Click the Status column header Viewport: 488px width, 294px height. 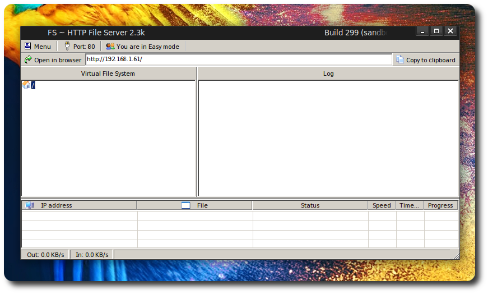click(310, 205)
